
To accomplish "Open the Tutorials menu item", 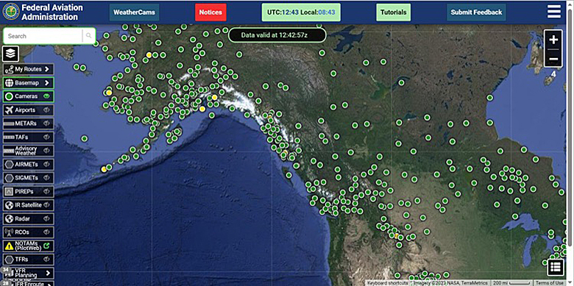I will click(x=394, y=12).
